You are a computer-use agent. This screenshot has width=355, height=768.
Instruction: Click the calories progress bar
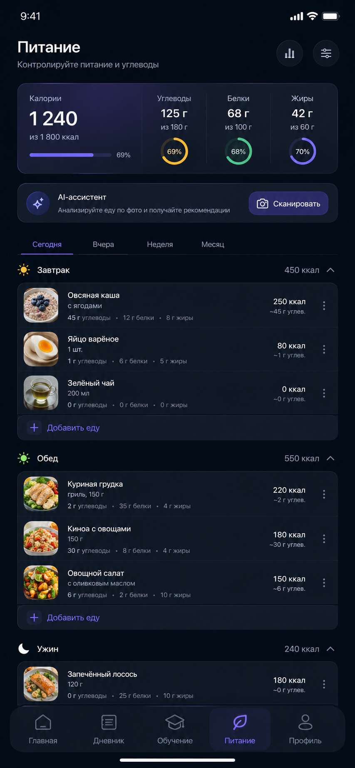pos(70,155)
